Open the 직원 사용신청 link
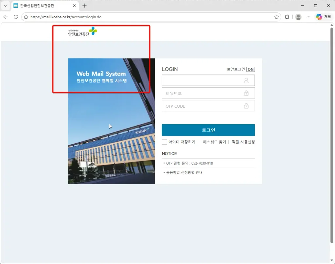 pyautogui.click(x=243, y=142)
